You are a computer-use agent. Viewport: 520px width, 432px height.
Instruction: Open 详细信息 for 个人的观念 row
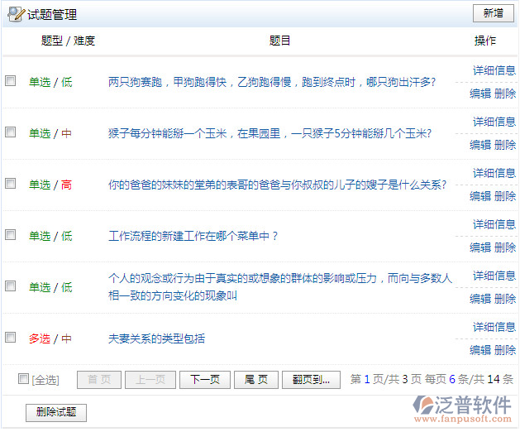494,276
